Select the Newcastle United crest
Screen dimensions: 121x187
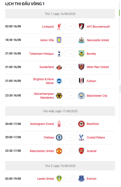tap(81, 40)
